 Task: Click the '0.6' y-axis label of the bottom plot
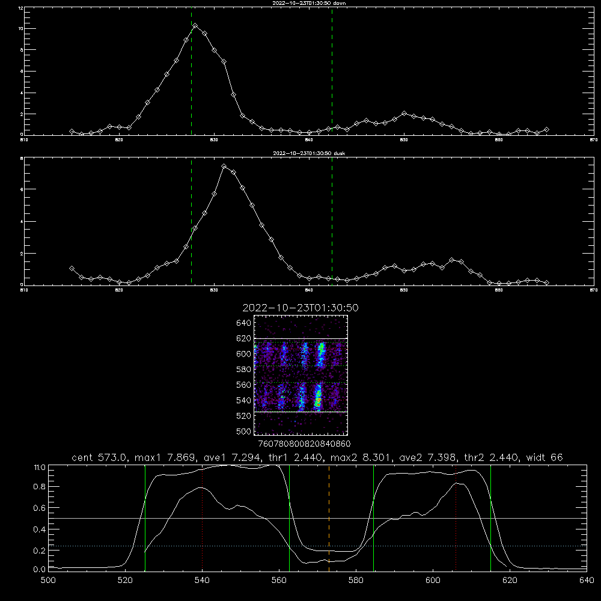[x=40, y=508]
